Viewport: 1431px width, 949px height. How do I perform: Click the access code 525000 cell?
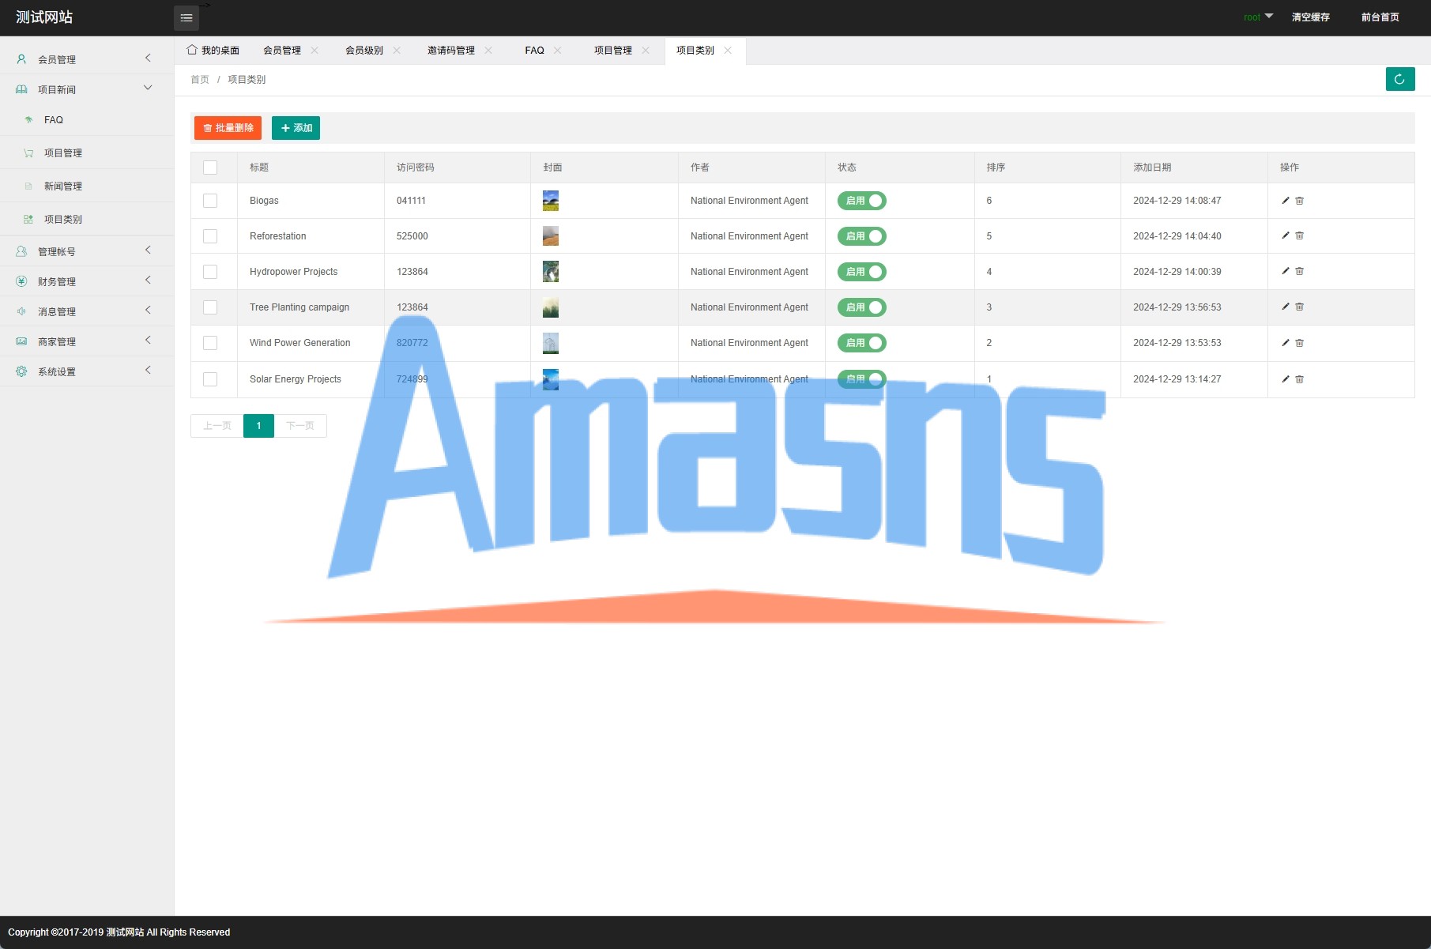(412, 236)
